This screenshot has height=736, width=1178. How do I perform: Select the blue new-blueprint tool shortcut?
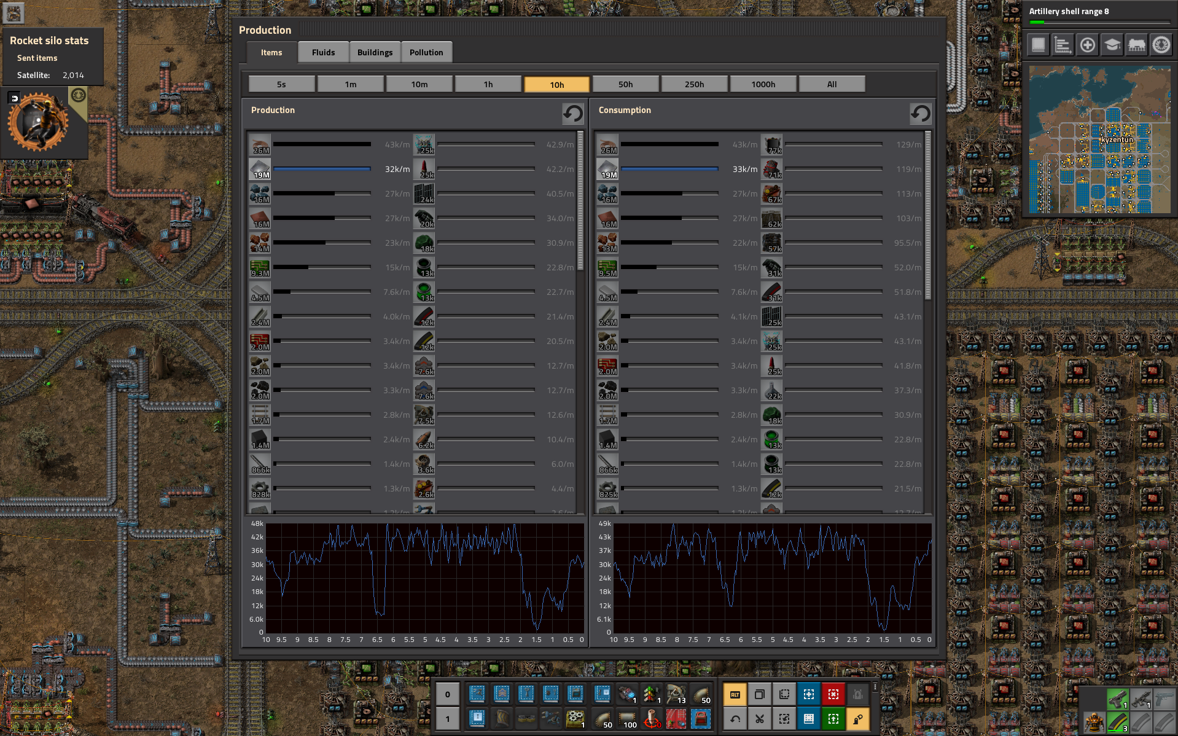(808, 694)
